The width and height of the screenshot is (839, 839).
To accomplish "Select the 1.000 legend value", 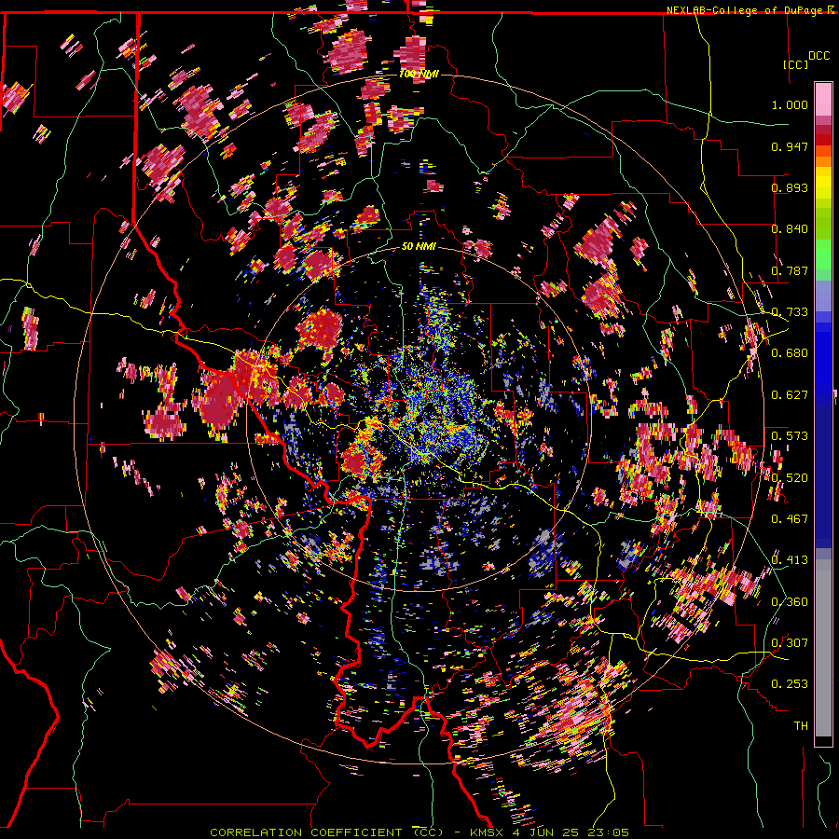I will [x=790, y=104].
